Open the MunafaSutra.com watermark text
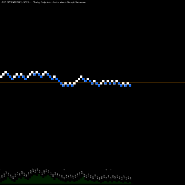 click(76, 2)
